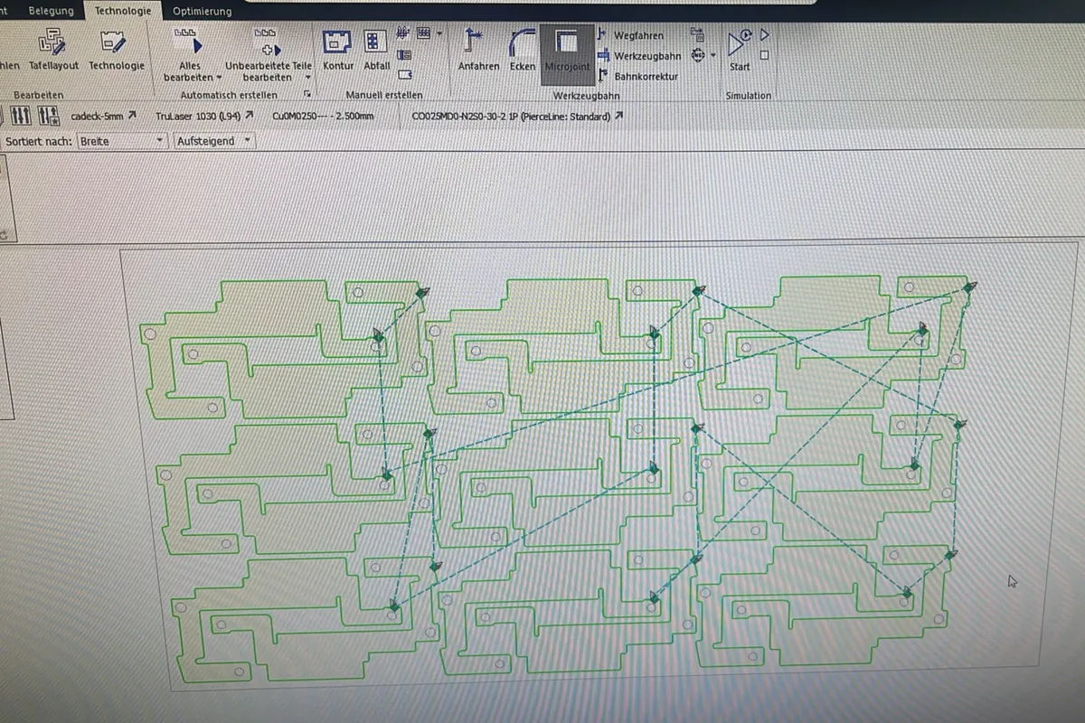Choose the Anfahren tool

tap(478, 50)
